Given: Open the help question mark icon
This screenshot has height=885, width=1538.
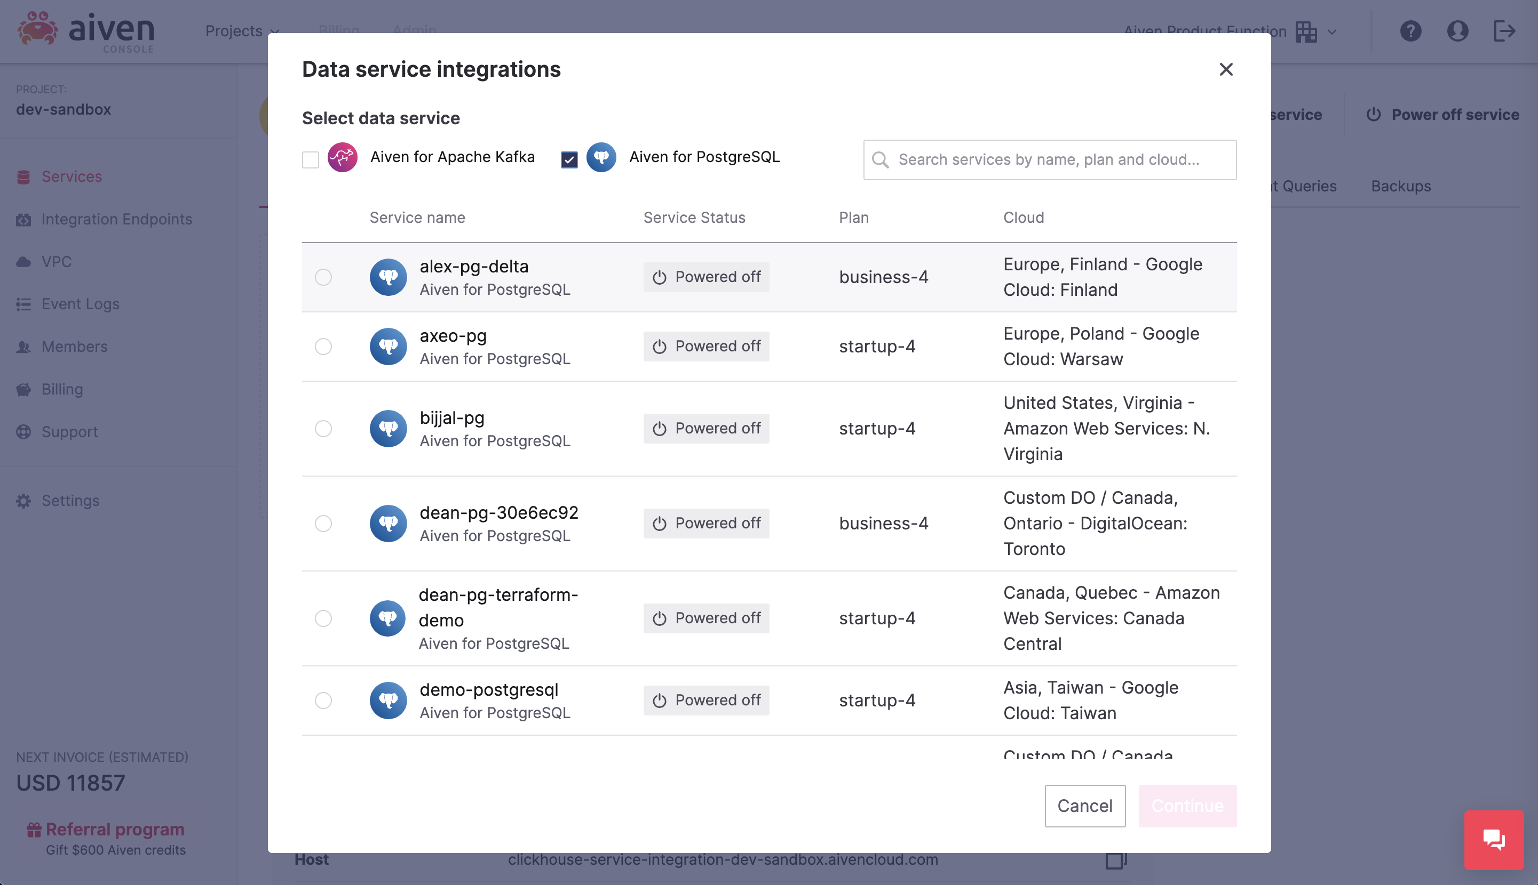Looking at the screenshot, I should 1410,30.
